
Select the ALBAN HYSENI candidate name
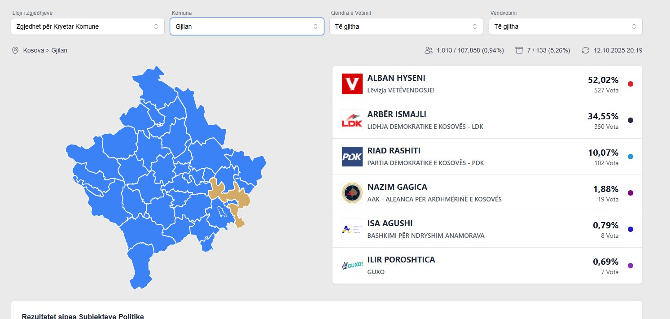[x=396, y=78]
